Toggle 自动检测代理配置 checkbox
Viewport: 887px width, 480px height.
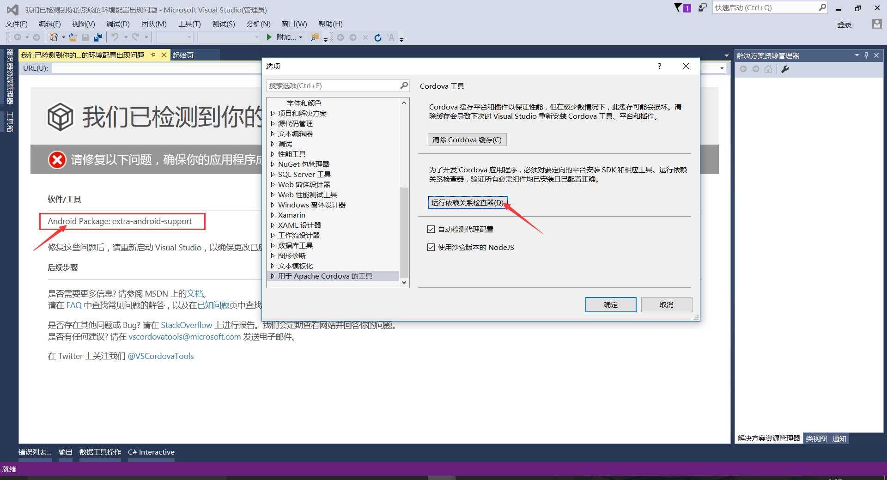point(431,229)
